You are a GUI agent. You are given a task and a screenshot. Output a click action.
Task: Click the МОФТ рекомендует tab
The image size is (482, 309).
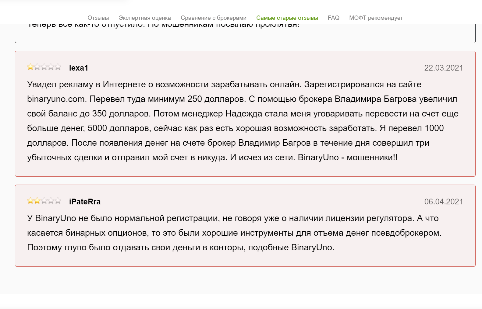(x=376, y=18)
